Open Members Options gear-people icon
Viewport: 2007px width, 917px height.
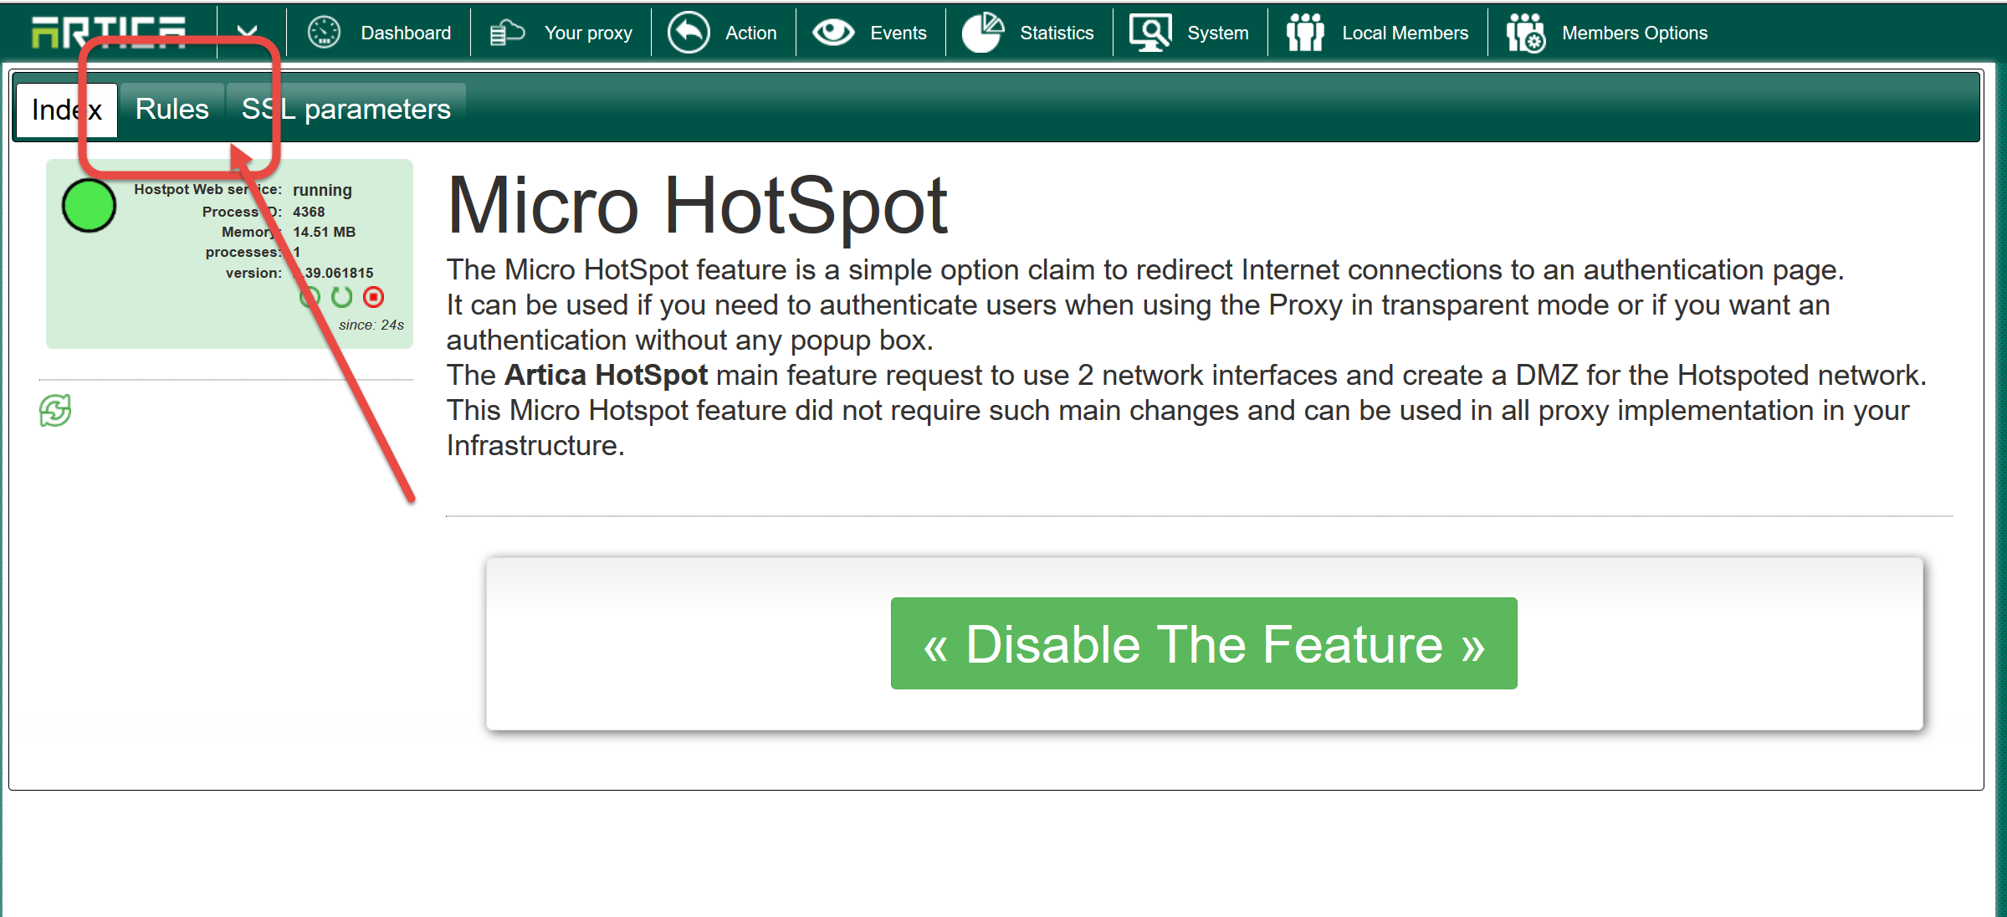1525,33
